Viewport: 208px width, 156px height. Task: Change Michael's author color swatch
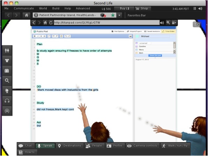(137, 36)
